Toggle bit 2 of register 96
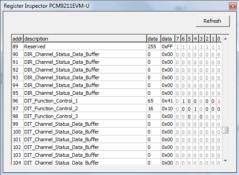239x175 pixels. [207, 101]
